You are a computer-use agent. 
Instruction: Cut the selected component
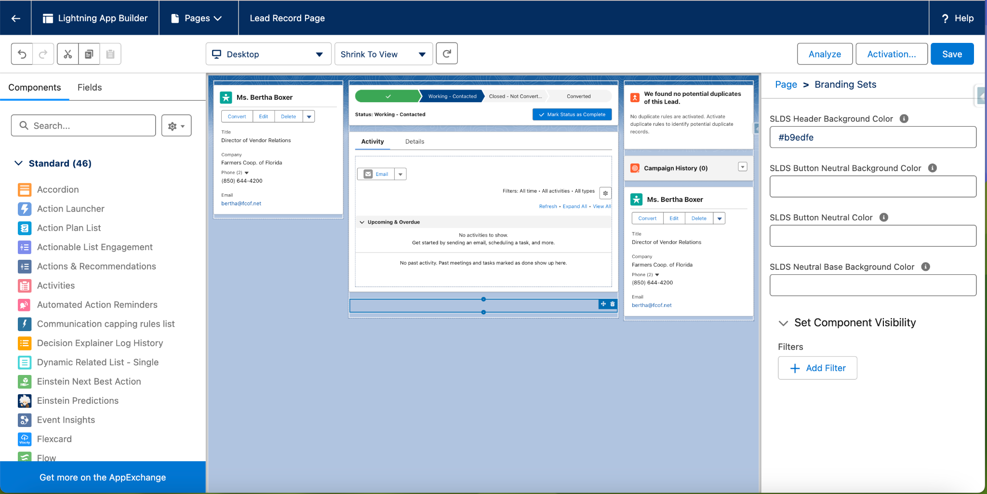(68, 54)
